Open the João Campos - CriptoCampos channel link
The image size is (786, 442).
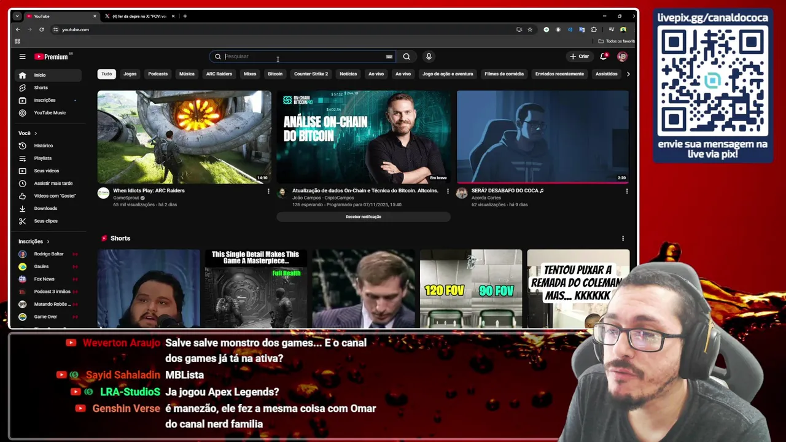[323, 198]
